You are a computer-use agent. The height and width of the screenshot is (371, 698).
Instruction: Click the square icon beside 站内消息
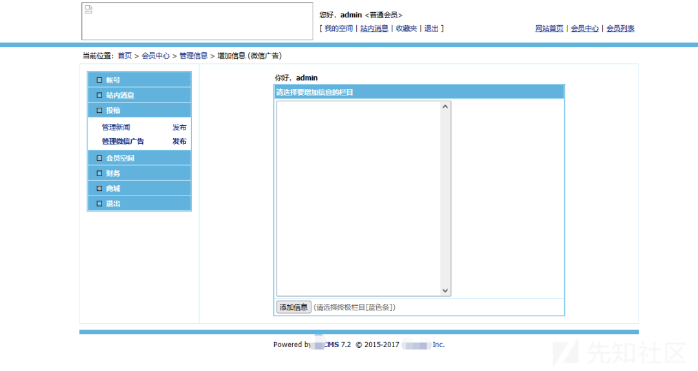pos(100,95)
